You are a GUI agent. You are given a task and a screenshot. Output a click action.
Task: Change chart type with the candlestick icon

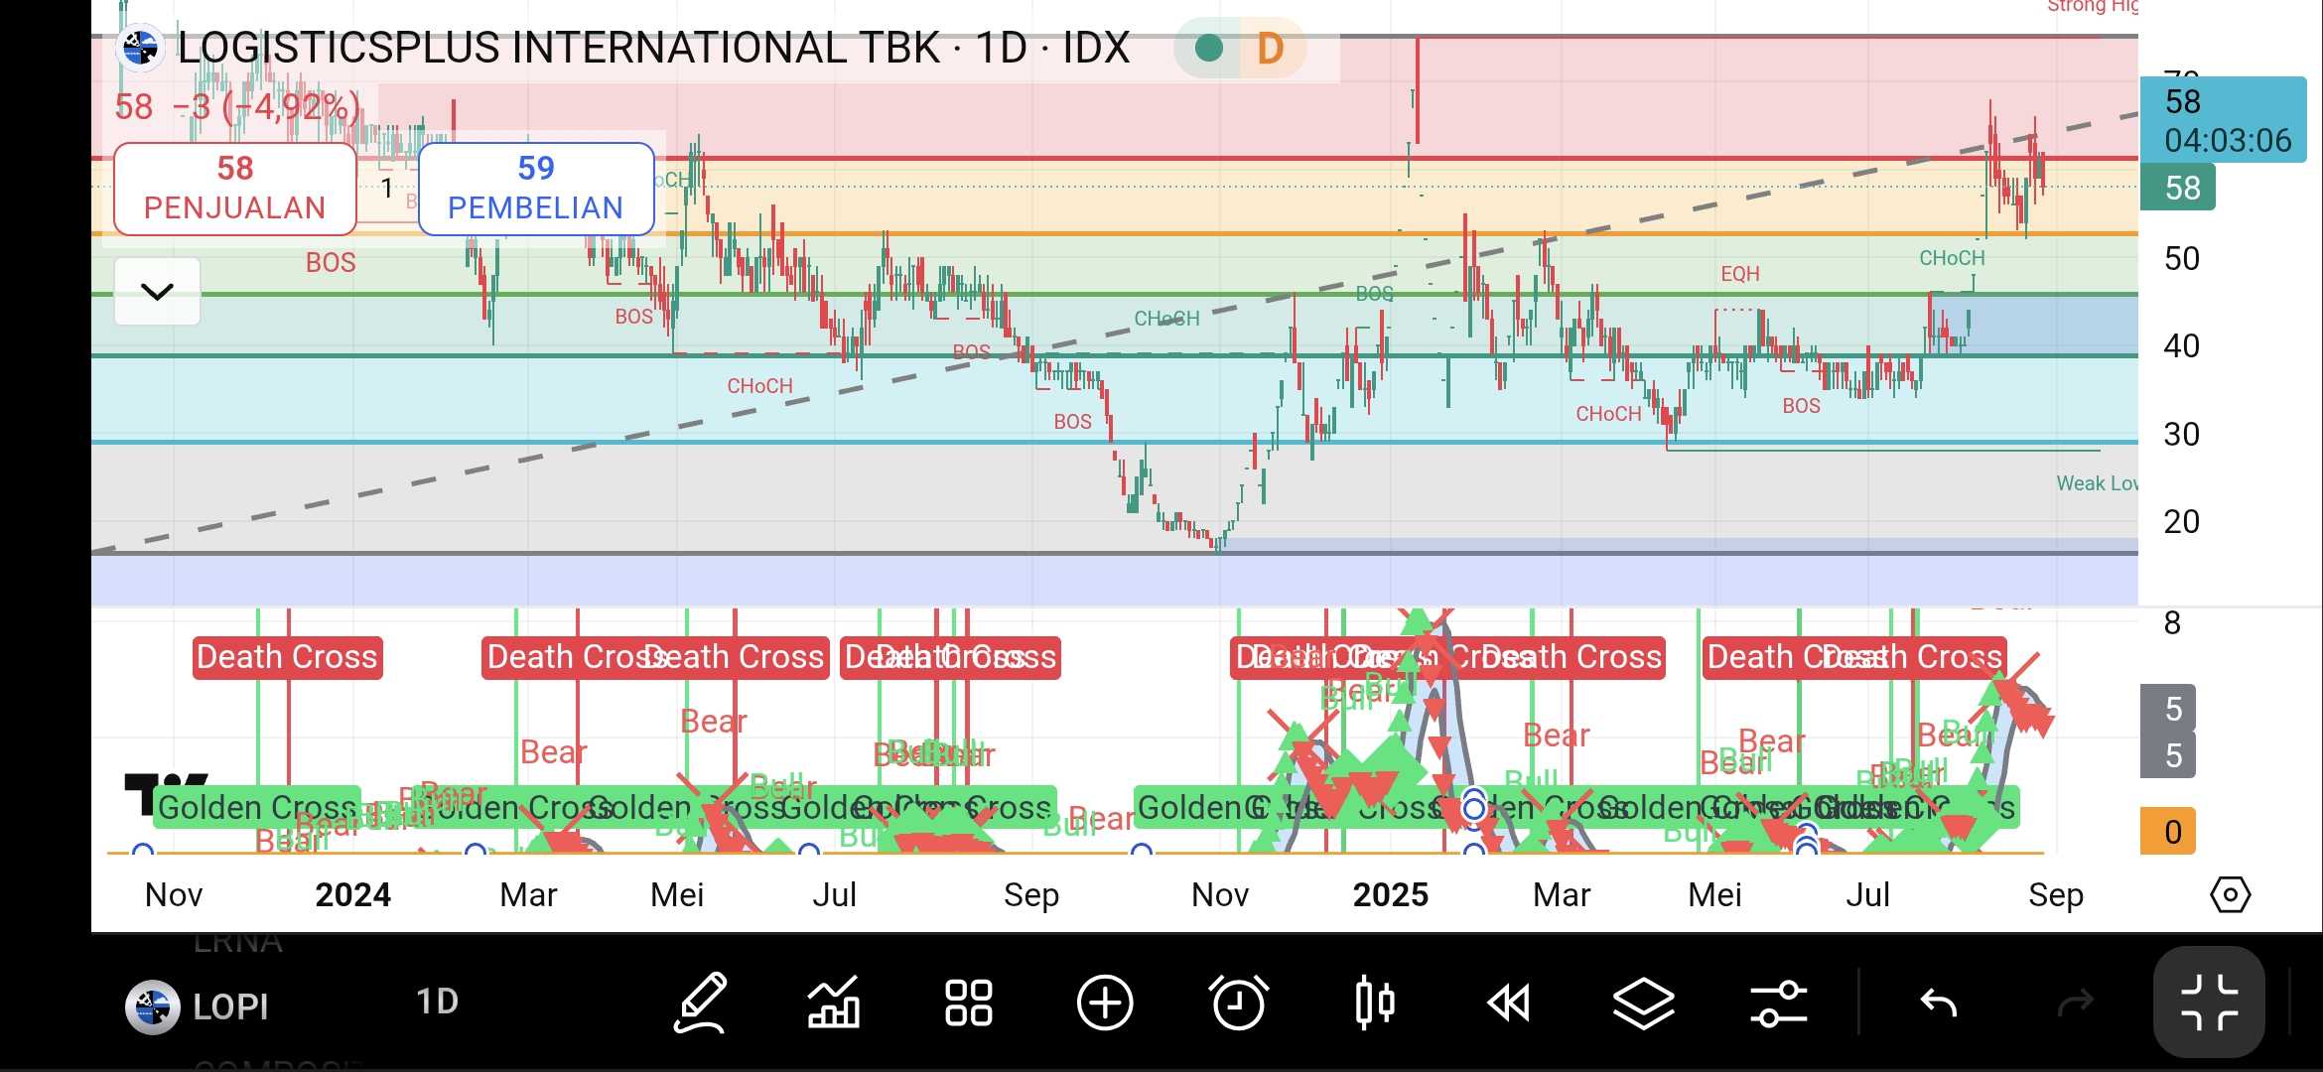pos(1375,1003)
